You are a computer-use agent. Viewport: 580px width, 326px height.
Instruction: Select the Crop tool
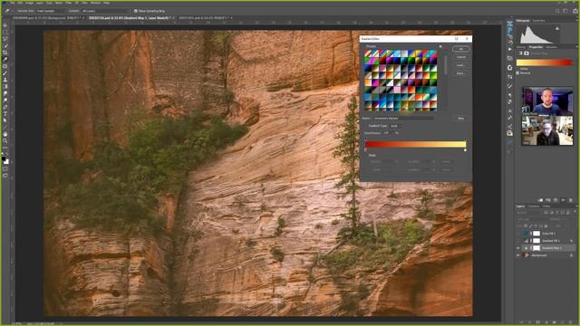tap(5, 53)
